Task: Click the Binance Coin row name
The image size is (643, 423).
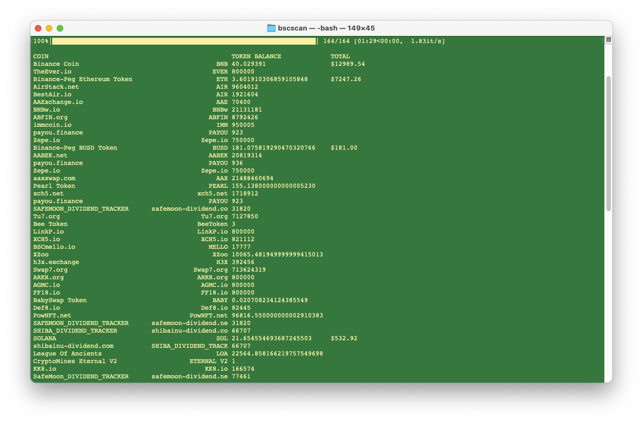Action: coord(56,64)
